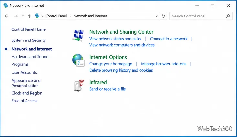Click Manage browser add-ons link
The image size is (237, 137).
point(164,64)
